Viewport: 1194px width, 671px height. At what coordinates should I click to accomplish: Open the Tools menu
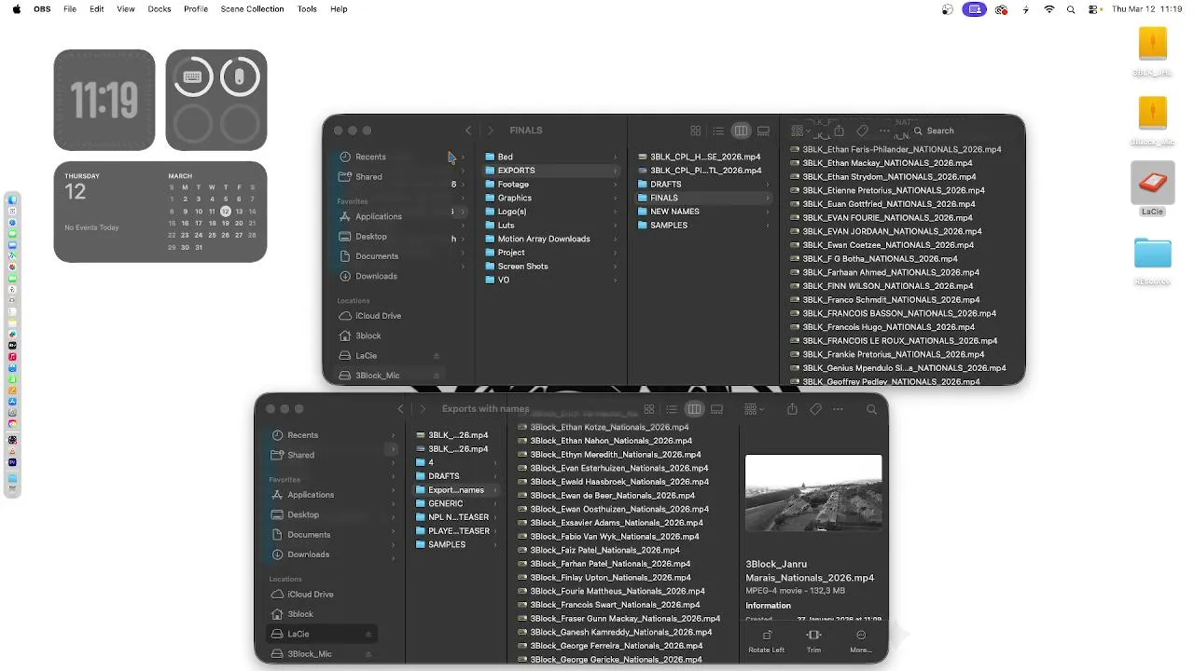(307, 9)
